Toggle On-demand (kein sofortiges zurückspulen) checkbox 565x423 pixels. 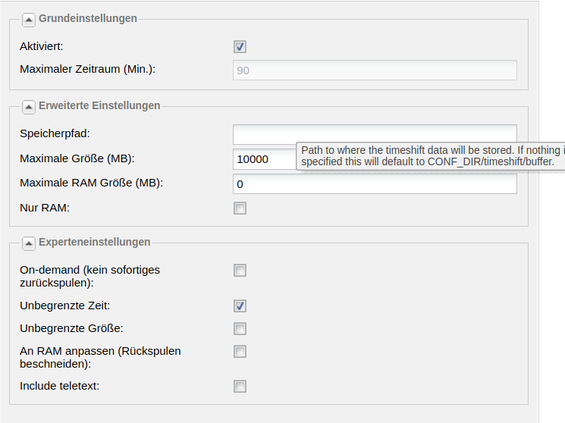[240, 270]
